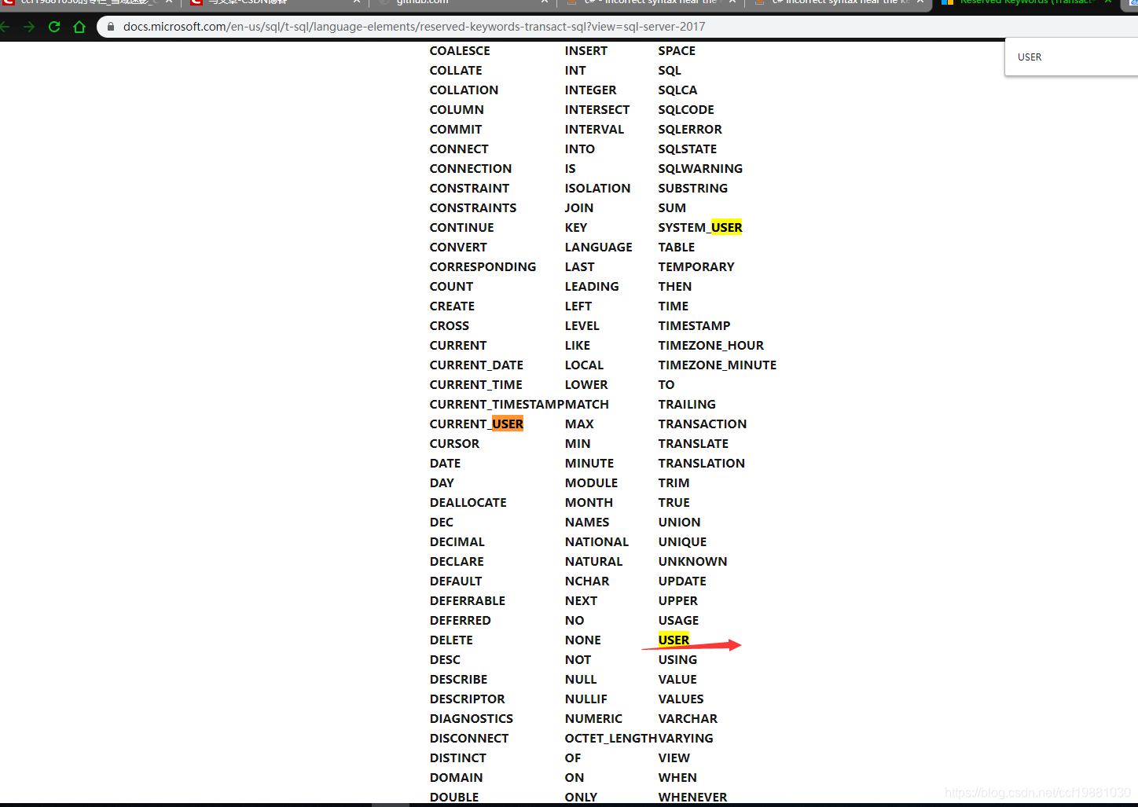
Task: Select the CORRESPONDING keyword
Action: point(483,267)
